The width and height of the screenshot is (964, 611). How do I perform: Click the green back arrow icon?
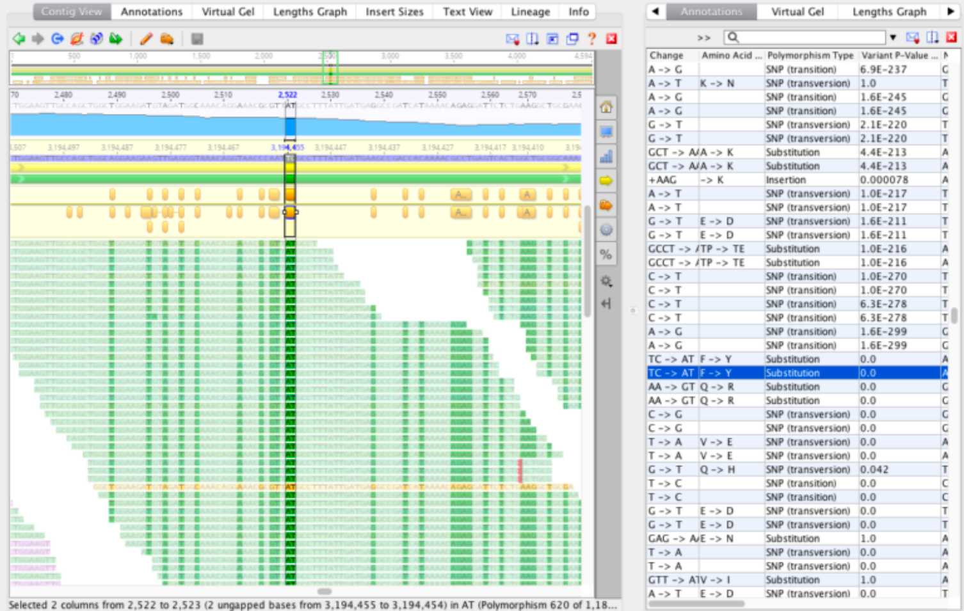[x=19, y=39]
